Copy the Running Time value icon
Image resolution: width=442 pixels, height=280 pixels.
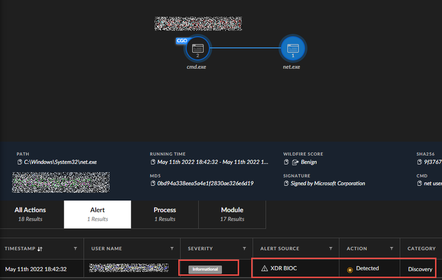point(152,162)
